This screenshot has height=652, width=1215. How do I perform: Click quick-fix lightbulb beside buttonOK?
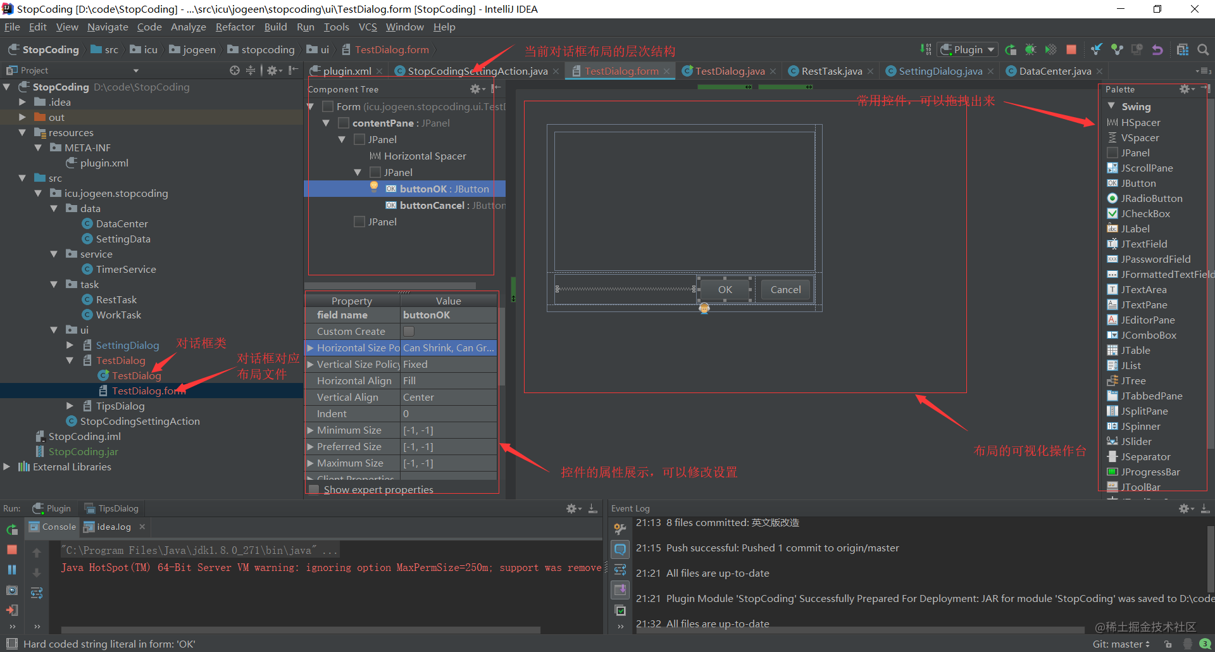click(374, 186)
